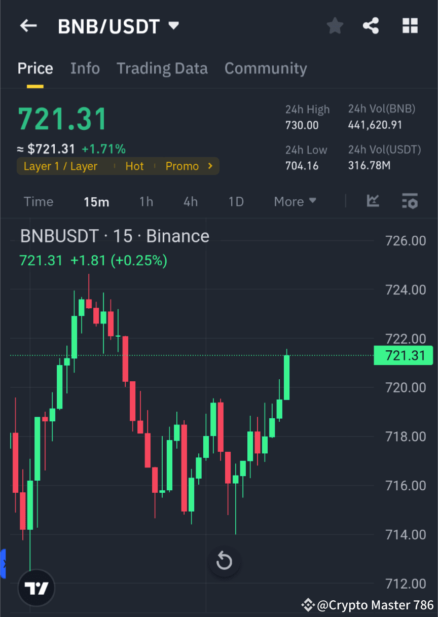
Task: Open the grid menu icon top right
Action: 410,26
